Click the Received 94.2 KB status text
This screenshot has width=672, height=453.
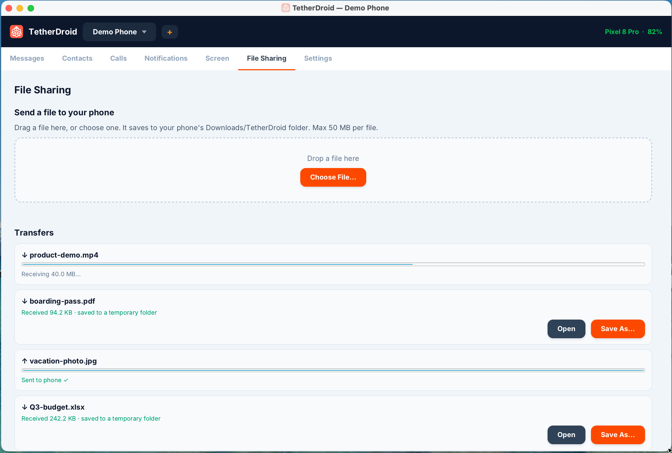click(89, 312)
